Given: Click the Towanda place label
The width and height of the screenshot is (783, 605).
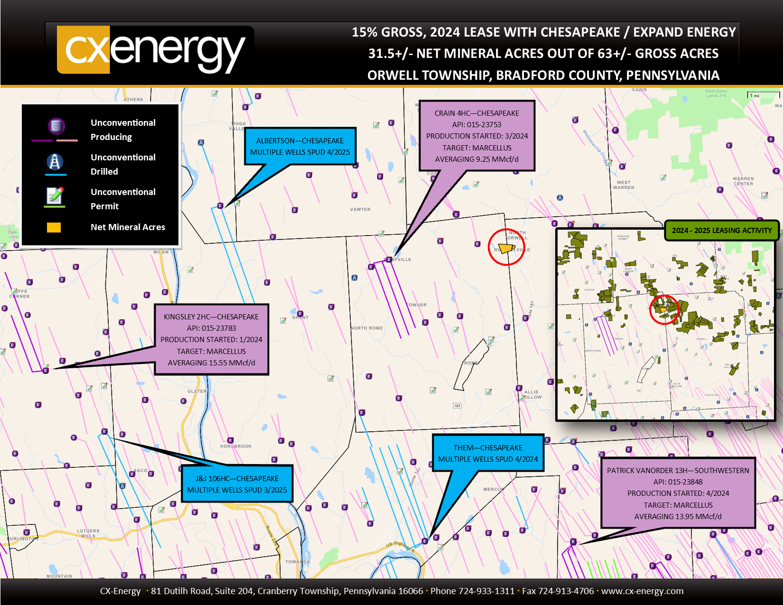Looking at the screenshot, I should point(298,561).
